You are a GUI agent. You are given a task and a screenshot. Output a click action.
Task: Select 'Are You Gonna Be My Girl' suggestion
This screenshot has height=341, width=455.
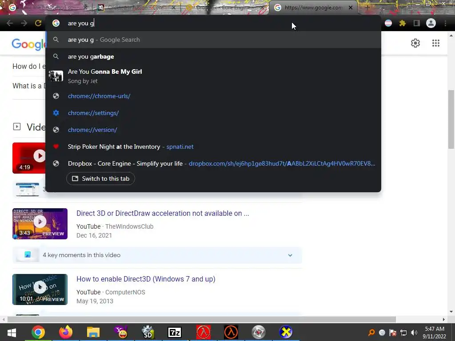(213, 76)
